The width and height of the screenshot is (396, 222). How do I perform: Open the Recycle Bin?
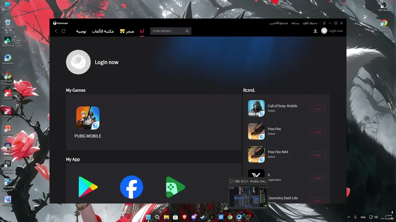pyautogui.click(x=8, y=24)
